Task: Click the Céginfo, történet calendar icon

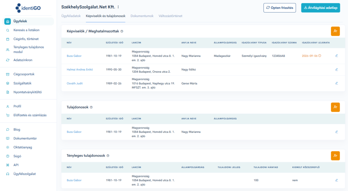Action: [x=7, y=39]
